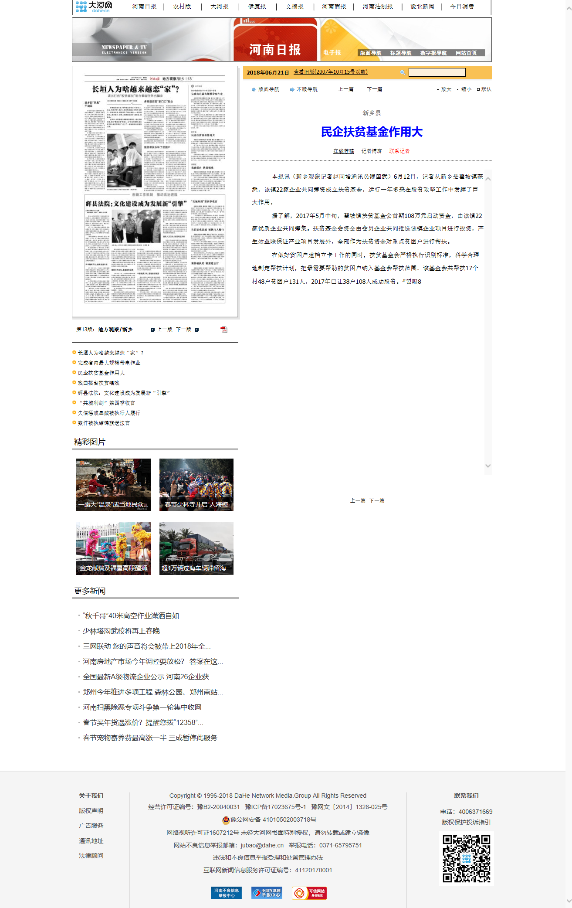This screenshot has height=908, width=572.
Task: Click the search magnifier icon
Action: [403, 72]
